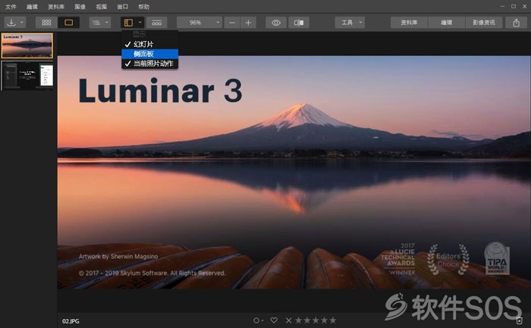Open the 窗口 menu
This screenshot has width=531, height=328.
tap(123, 6)
